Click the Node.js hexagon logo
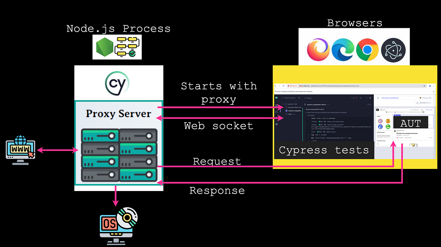This screenshot has width=441, height=247. (x=105, y=48)
